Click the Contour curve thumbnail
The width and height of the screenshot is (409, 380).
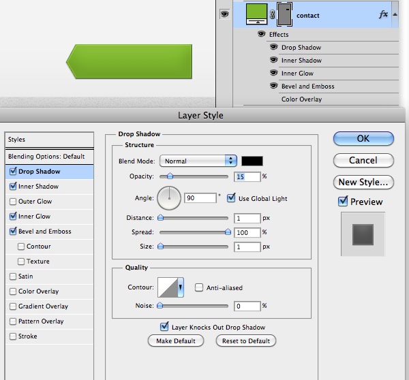168,287
